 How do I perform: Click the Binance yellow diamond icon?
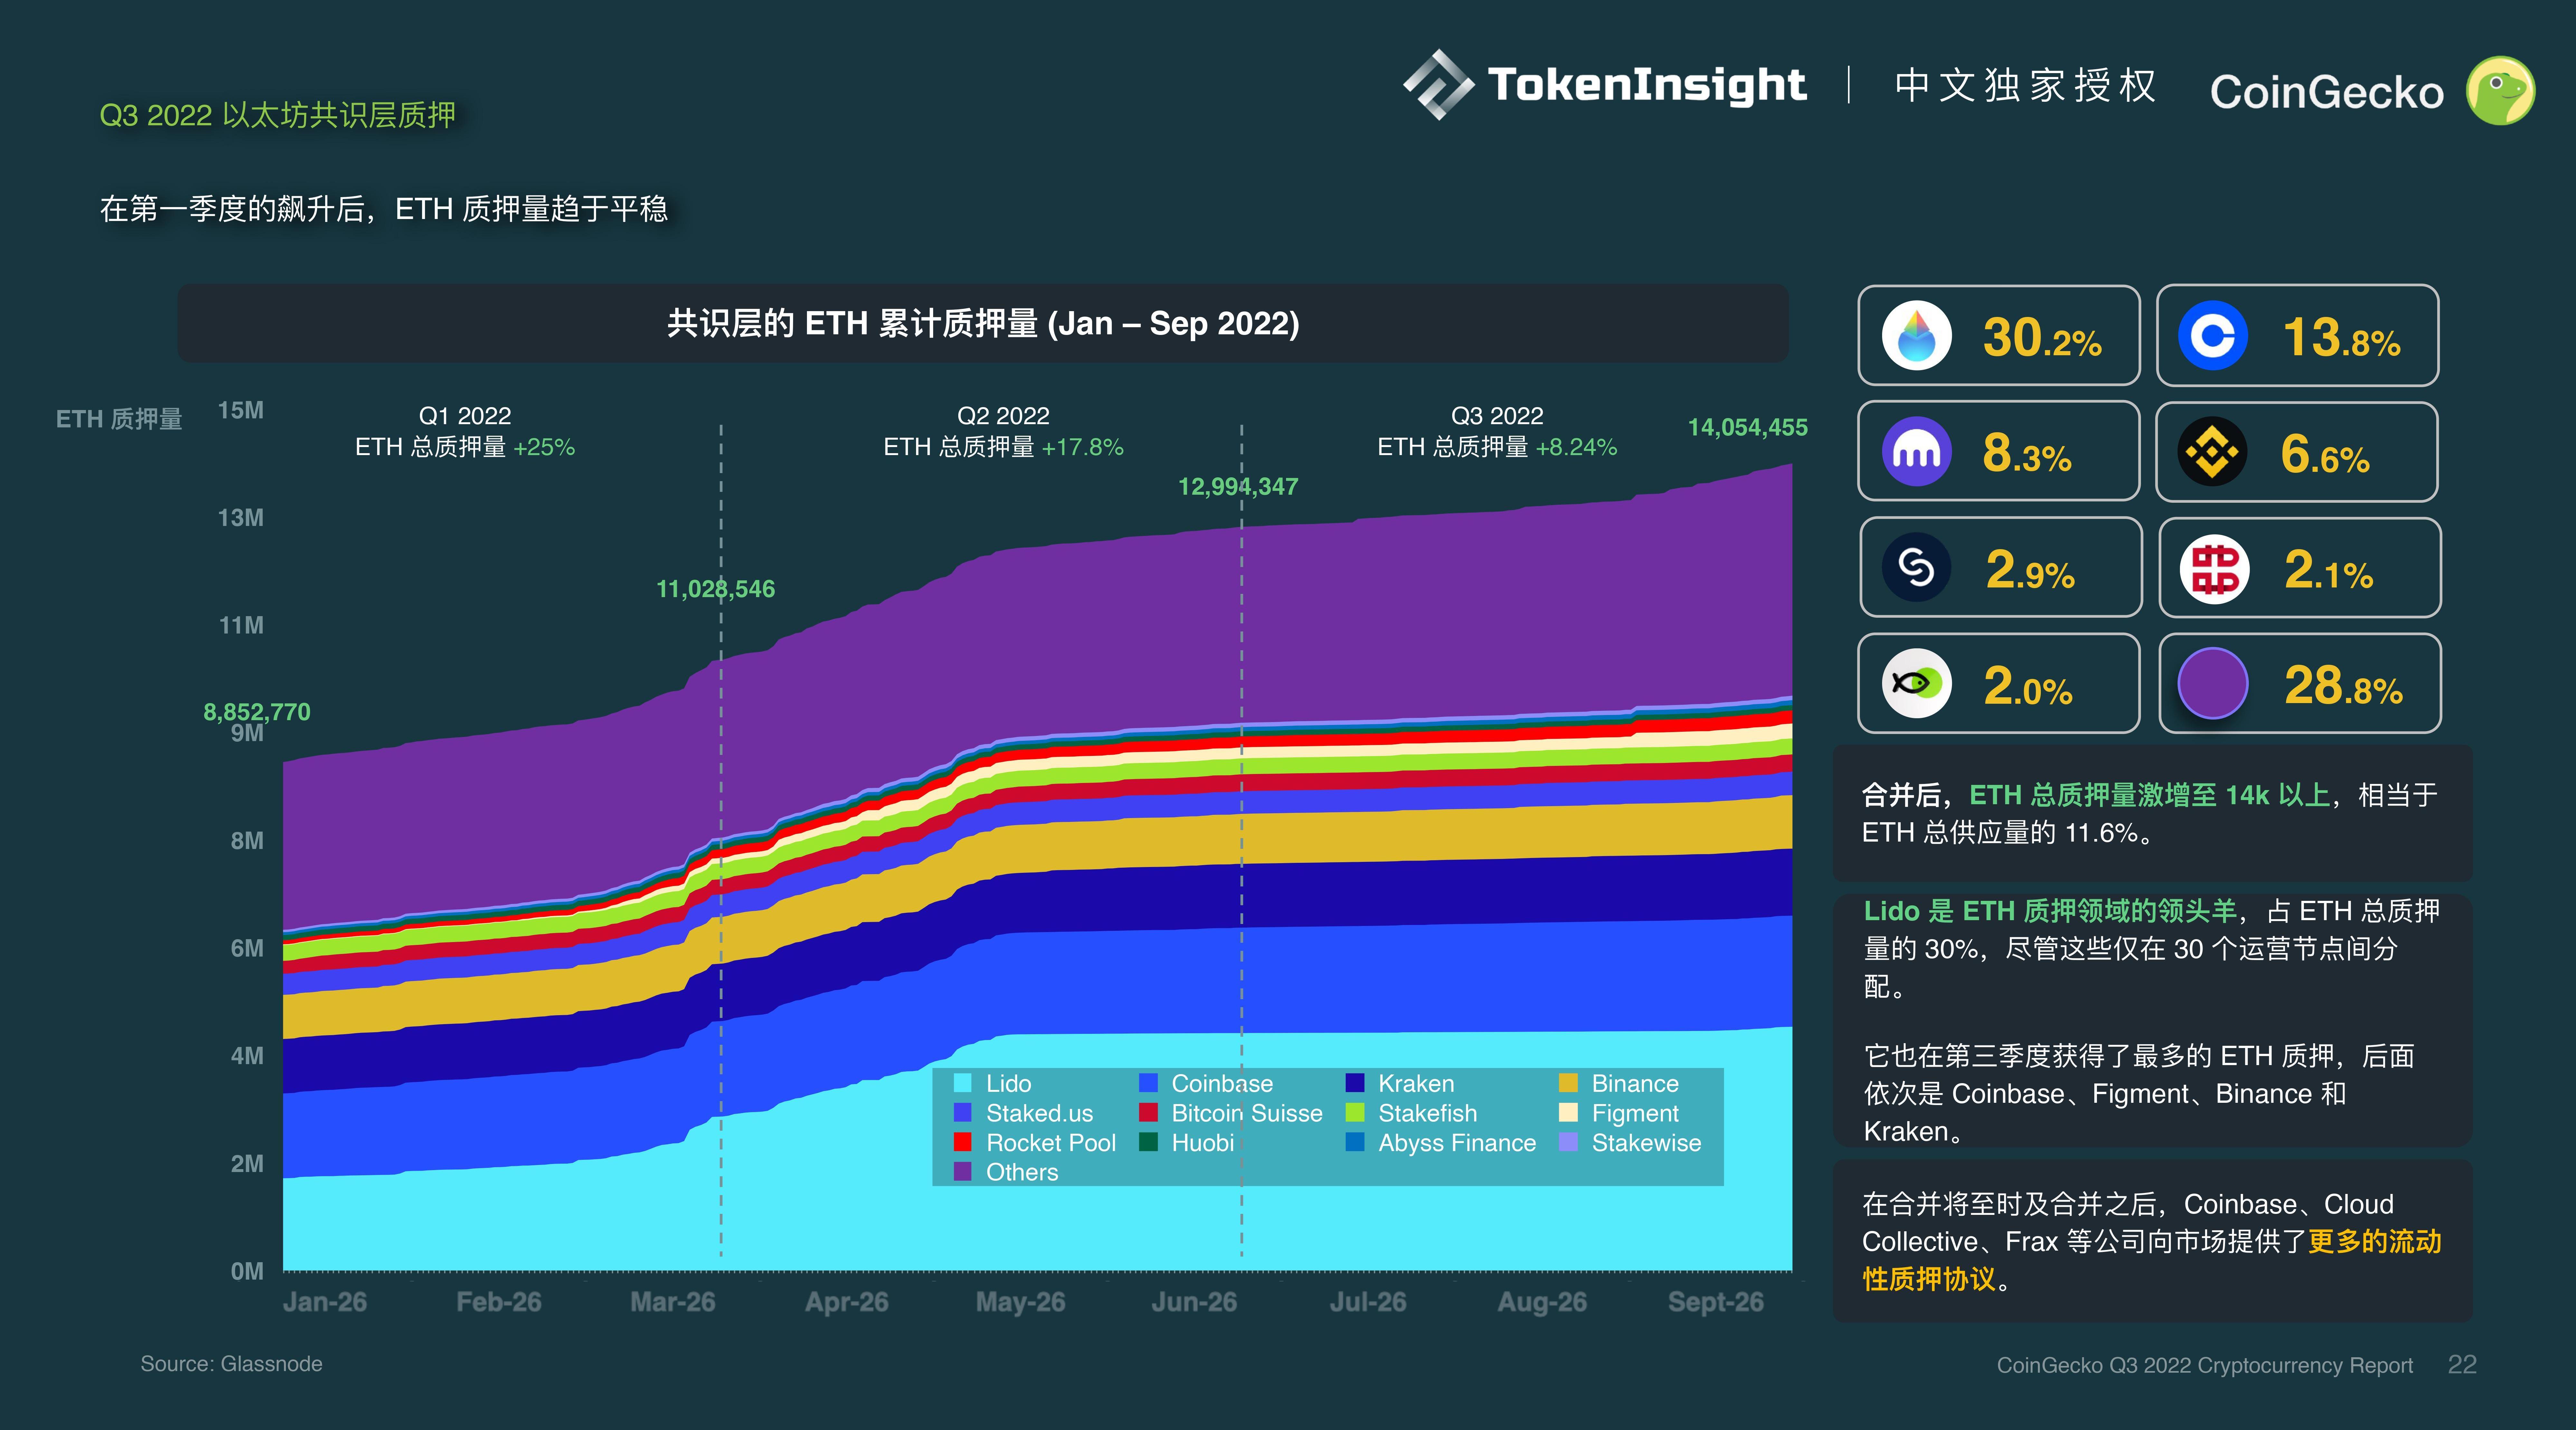point(2212,451)
